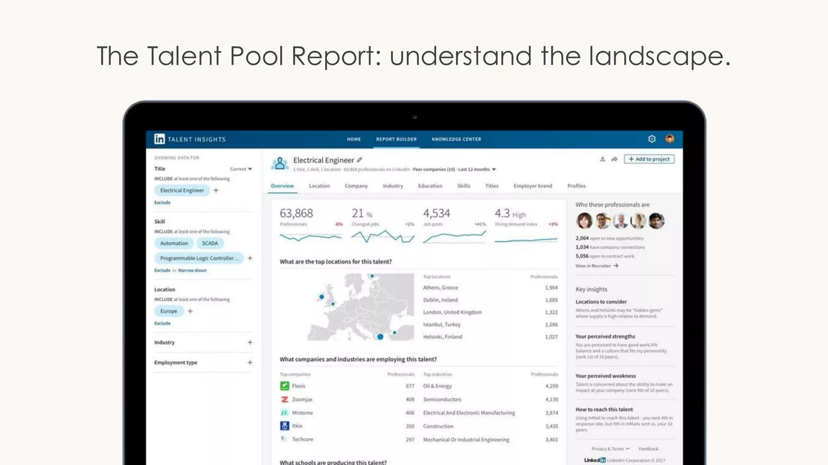Click the Mintome company logo
The width and height of the screenshot is (828, 465).
285,413
